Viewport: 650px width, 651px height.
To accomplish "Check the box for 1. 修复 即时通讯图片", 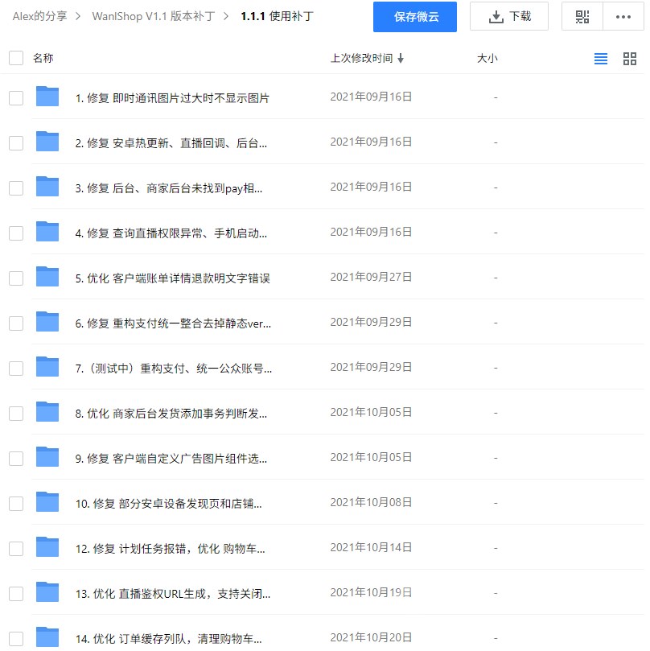I will tap(16, 98).
